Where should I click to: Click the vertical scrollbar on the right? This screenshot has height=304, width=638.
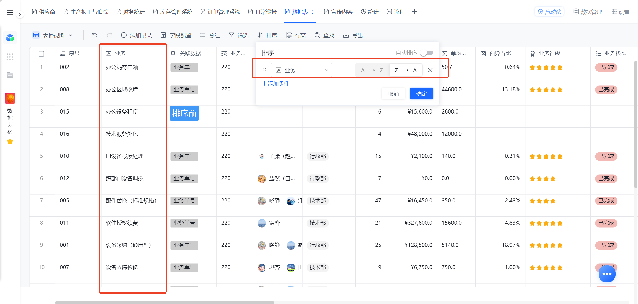636,125
